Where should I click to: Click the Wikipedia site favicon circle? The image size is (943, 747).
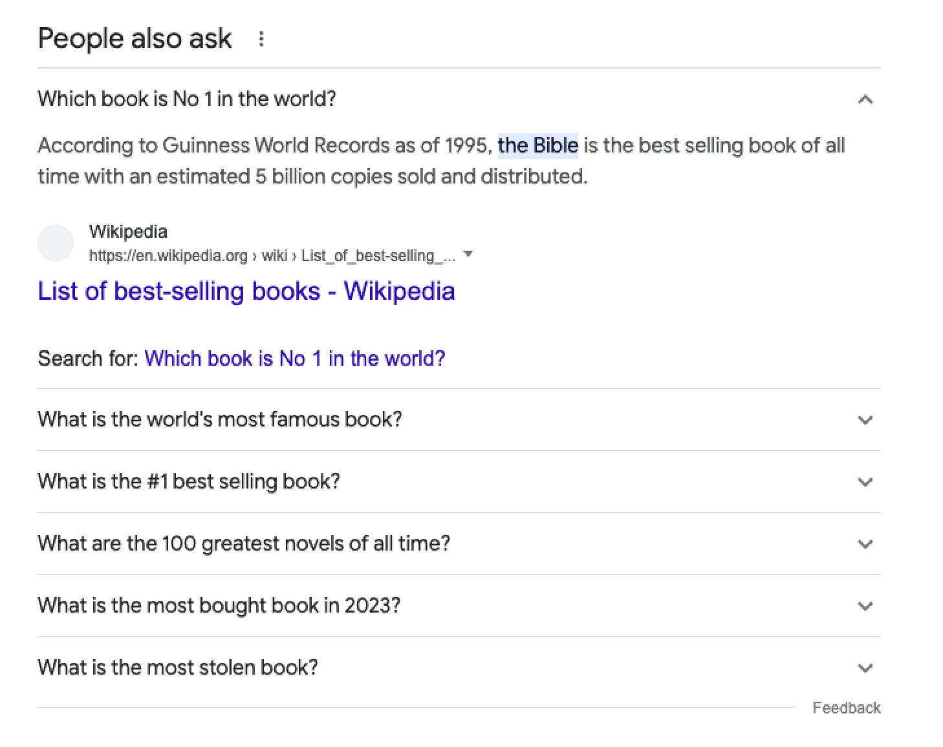point(56,244)
